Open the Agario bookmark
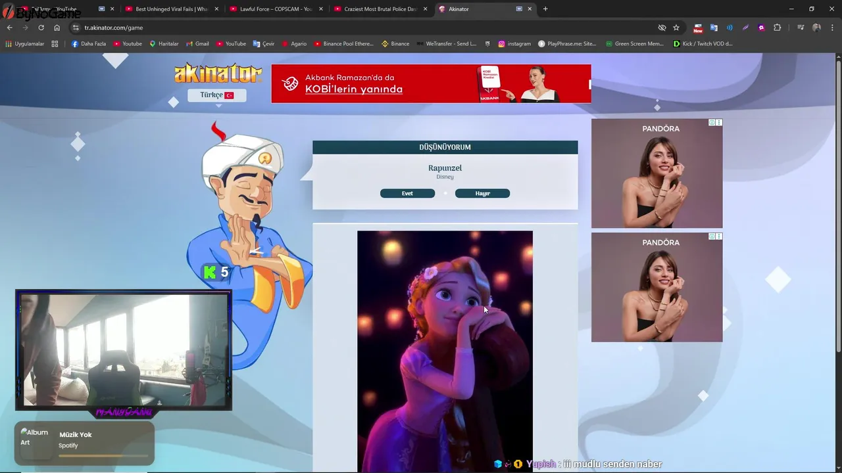Screen dimensions: 842x473 click(294, 44)
